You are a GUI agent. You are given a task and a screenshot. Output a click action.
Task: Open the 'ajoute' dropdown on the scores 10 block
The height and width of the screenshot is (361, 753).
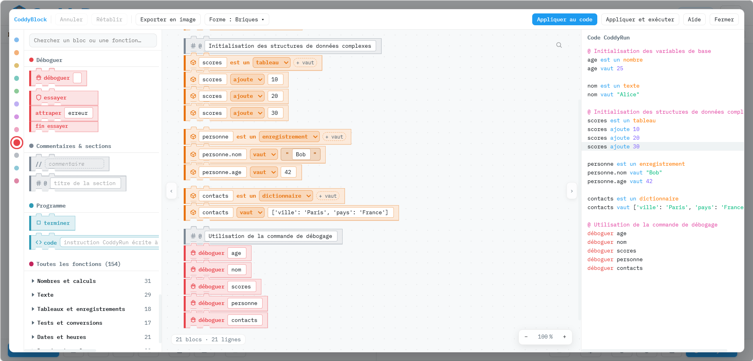tap(247, 79)
